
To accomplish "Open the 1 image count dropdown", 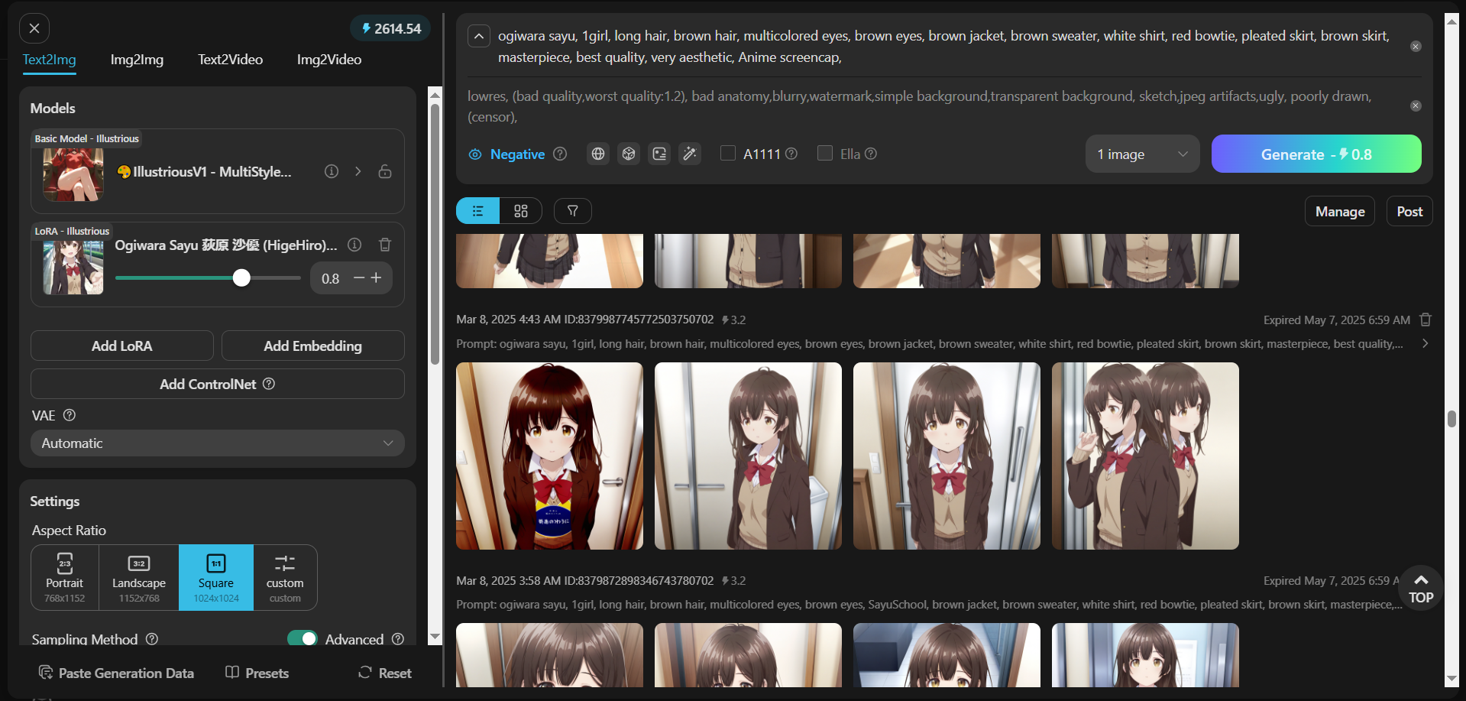I will [1143, 154].
